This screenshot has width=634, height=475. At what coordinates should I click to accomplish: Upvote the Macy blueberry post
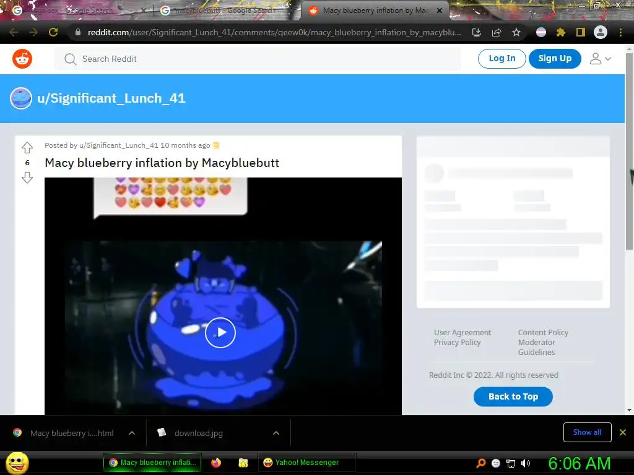[x=27, y=147]
